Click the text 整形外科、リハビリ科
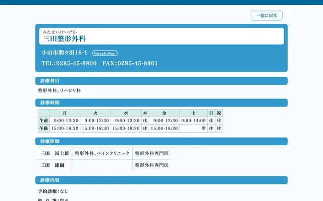 click(x=60, y=90)
